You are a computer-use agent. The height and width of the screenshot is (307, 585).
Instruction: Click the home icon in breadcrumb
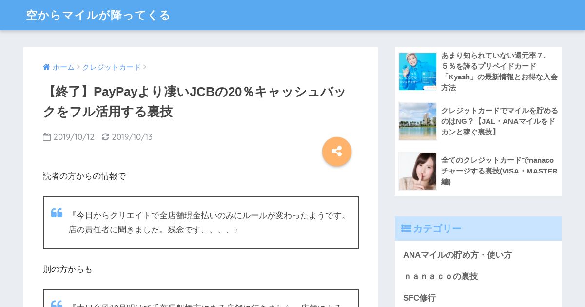tap(46, 67)
